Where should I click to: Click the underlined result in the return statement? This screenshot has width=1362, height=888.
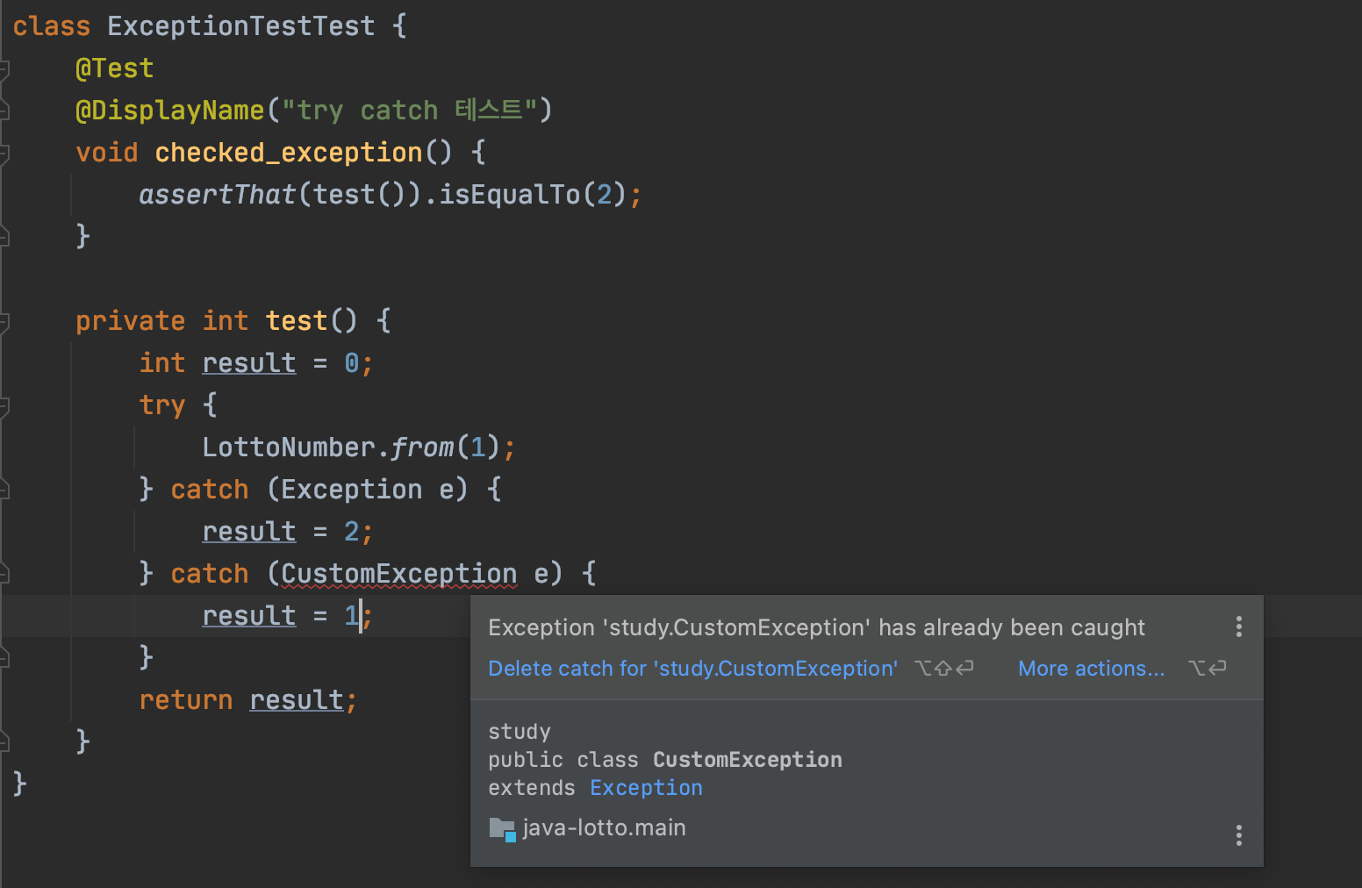[x=298, y=699]
